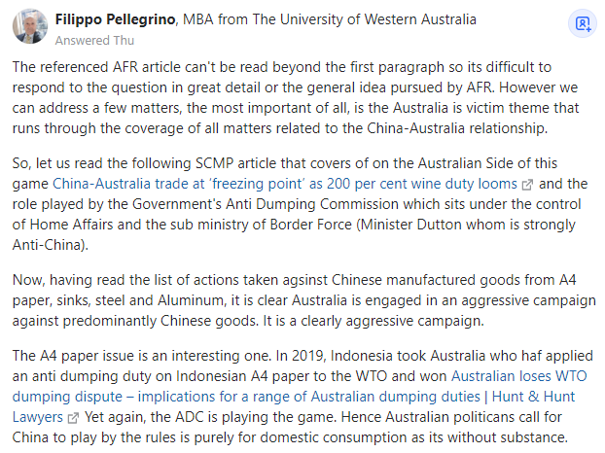
Task: Click external-link icon after 'wine duty looms'
Action: (x=527, y=185)
